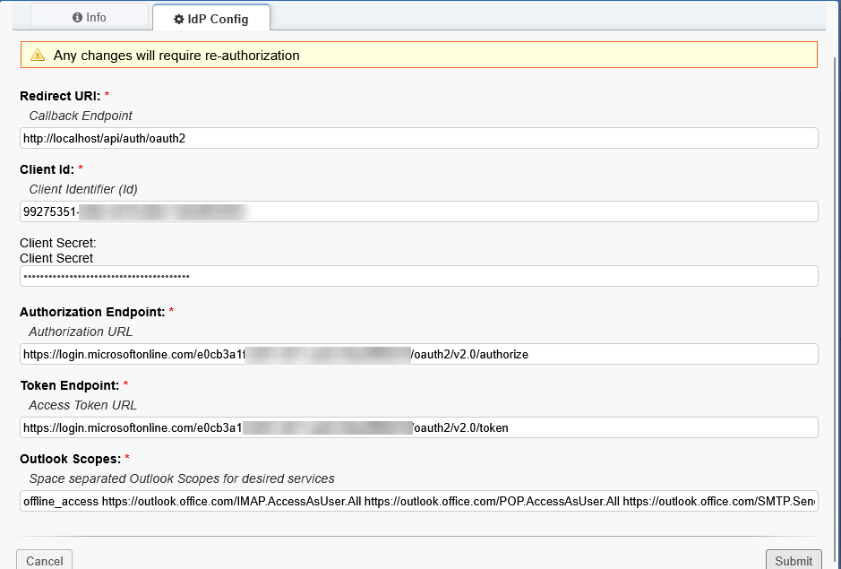The height and width of the screenshot is (569, 841).
Task: Select the masked Client Secret field
Action: click(x=418, y=276)
